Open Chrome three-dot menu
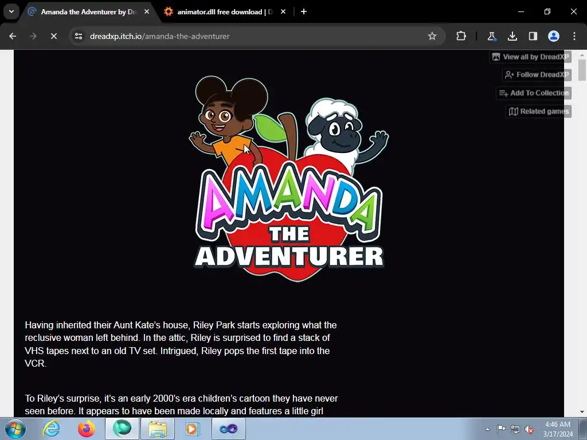 coord(574,36)
